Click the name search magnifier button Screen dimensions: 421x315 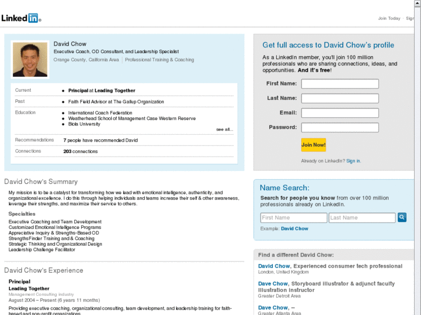(x=402, y=217)
